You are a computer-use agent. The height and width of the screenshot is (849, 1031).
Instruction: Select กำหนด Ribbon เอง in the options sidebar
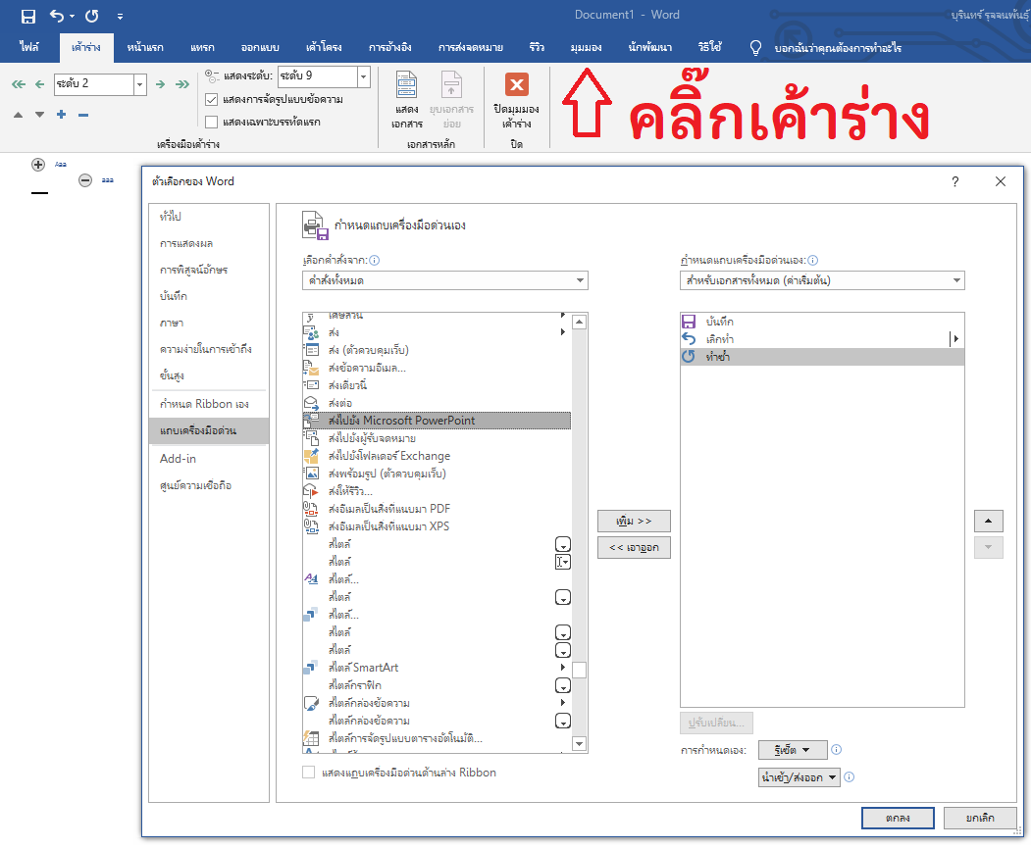point(204,404)
